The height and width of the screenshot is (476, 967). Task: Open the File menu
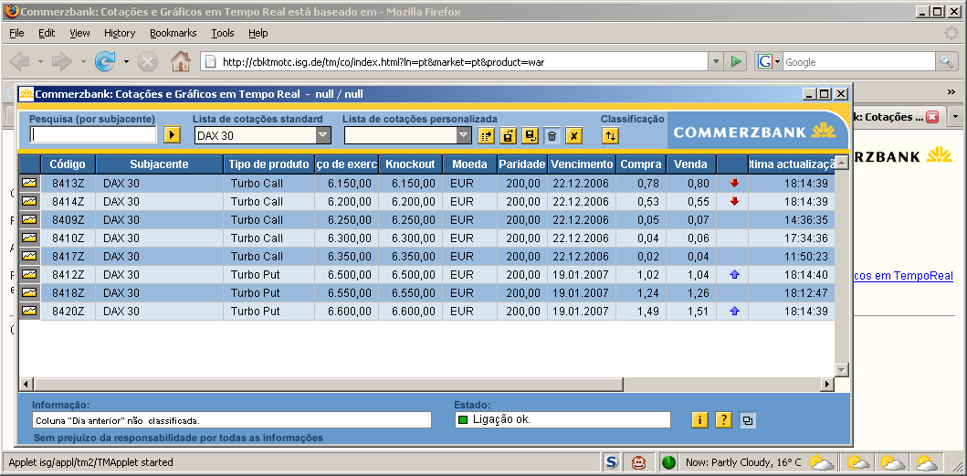[x=16, y=33]
